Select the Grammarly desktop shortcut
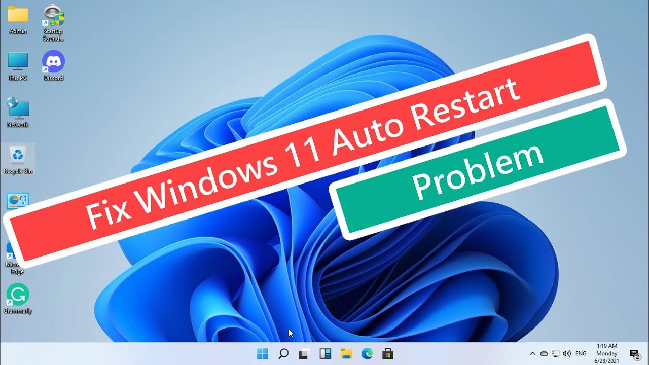Viewport: 649px width, 365px height. click(18, 298)
